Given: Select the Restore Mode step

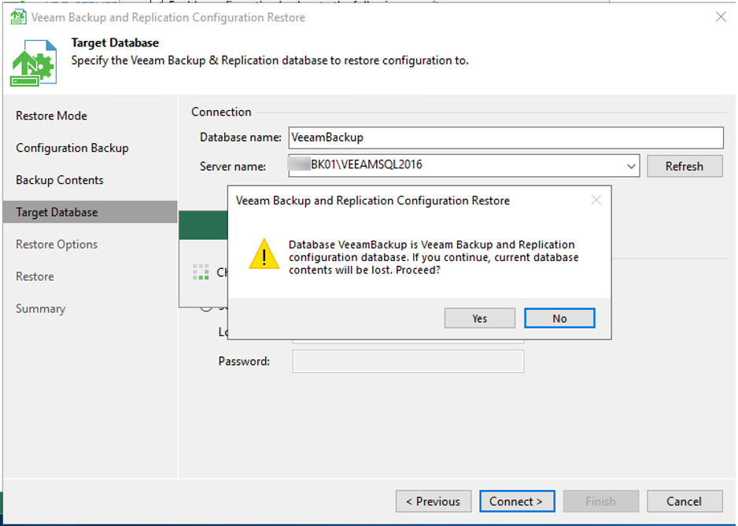Looking at the screenshot, I should pos(51,116).
